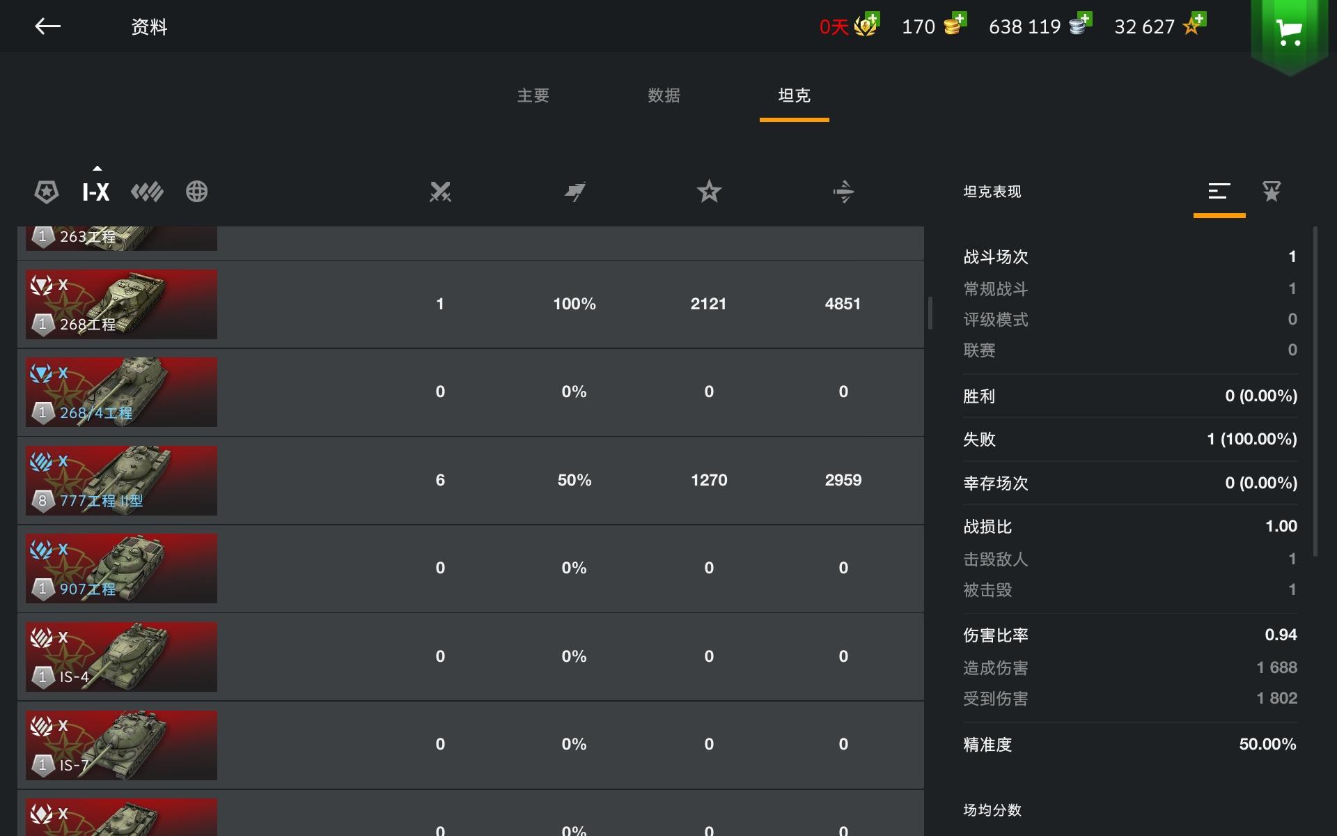
Task: Open the green shopping cart store
Action: pyautogui.click(x=1290, y=33)
